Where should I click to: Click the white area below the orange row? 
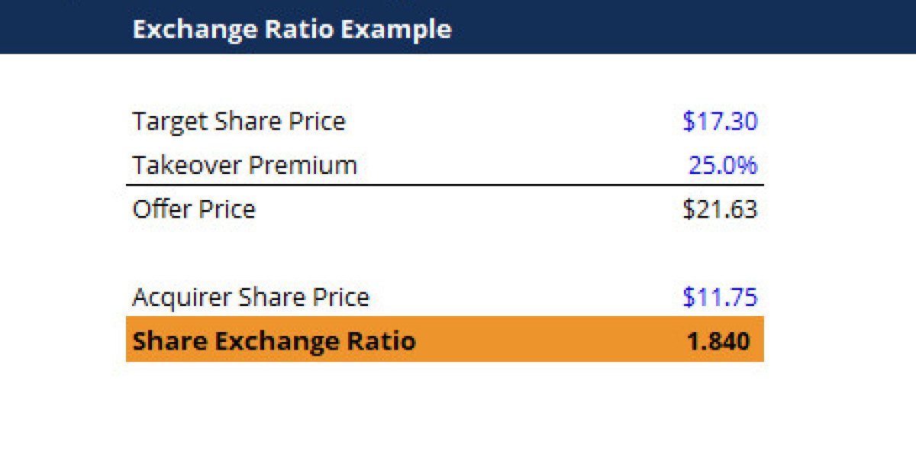444,405
